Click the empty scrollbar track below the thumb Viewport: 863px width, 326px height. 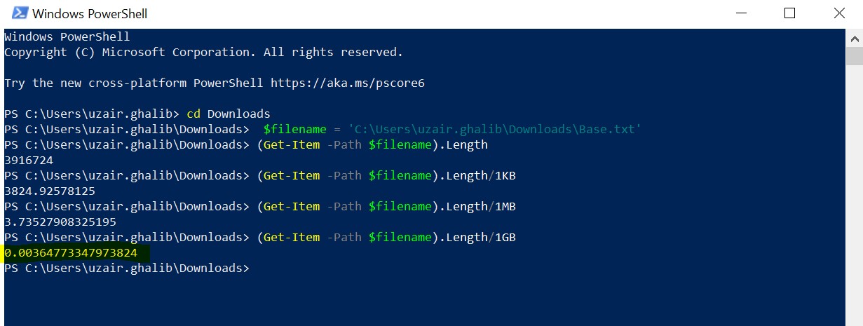[853, 196]
